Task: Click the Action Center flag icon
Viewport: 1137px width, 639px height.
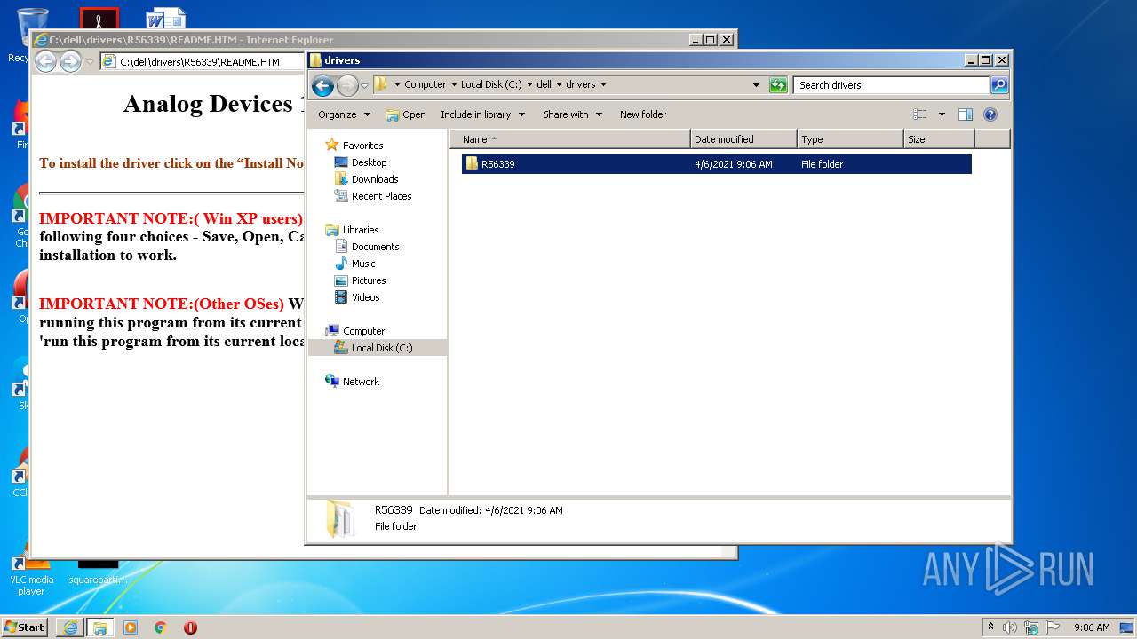Action: pyautogui.click(x=1053, y=627)
